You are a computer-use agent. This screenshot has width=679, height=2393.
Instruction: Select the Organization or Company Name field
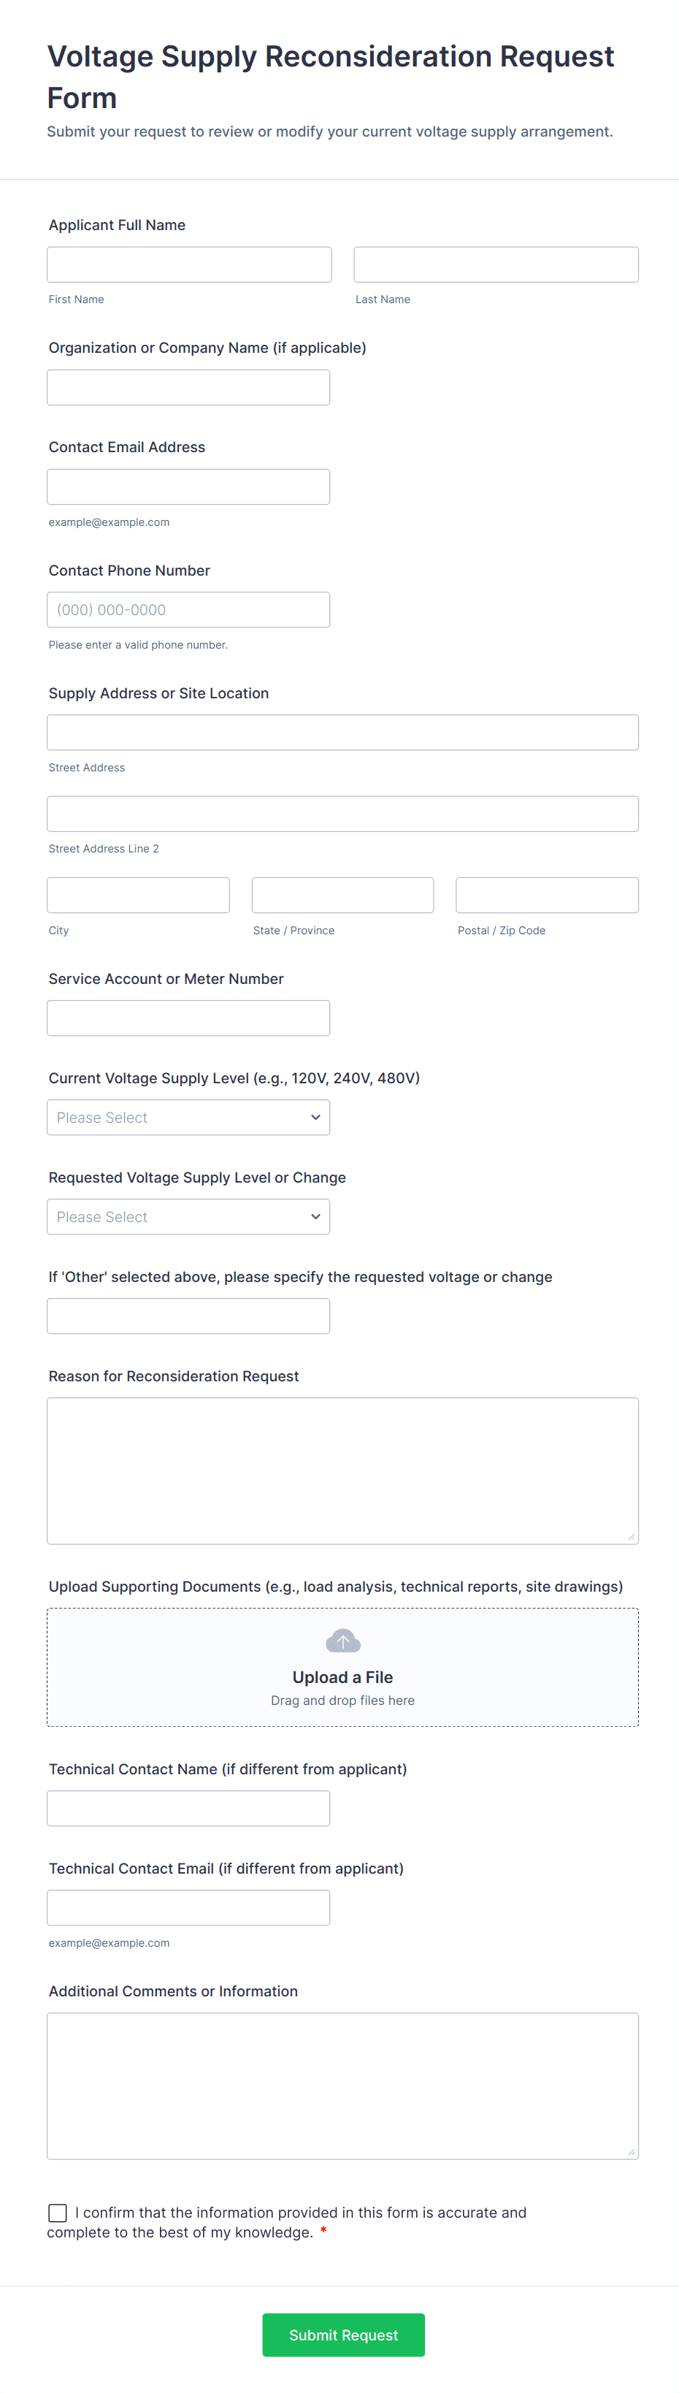[188, 387]
